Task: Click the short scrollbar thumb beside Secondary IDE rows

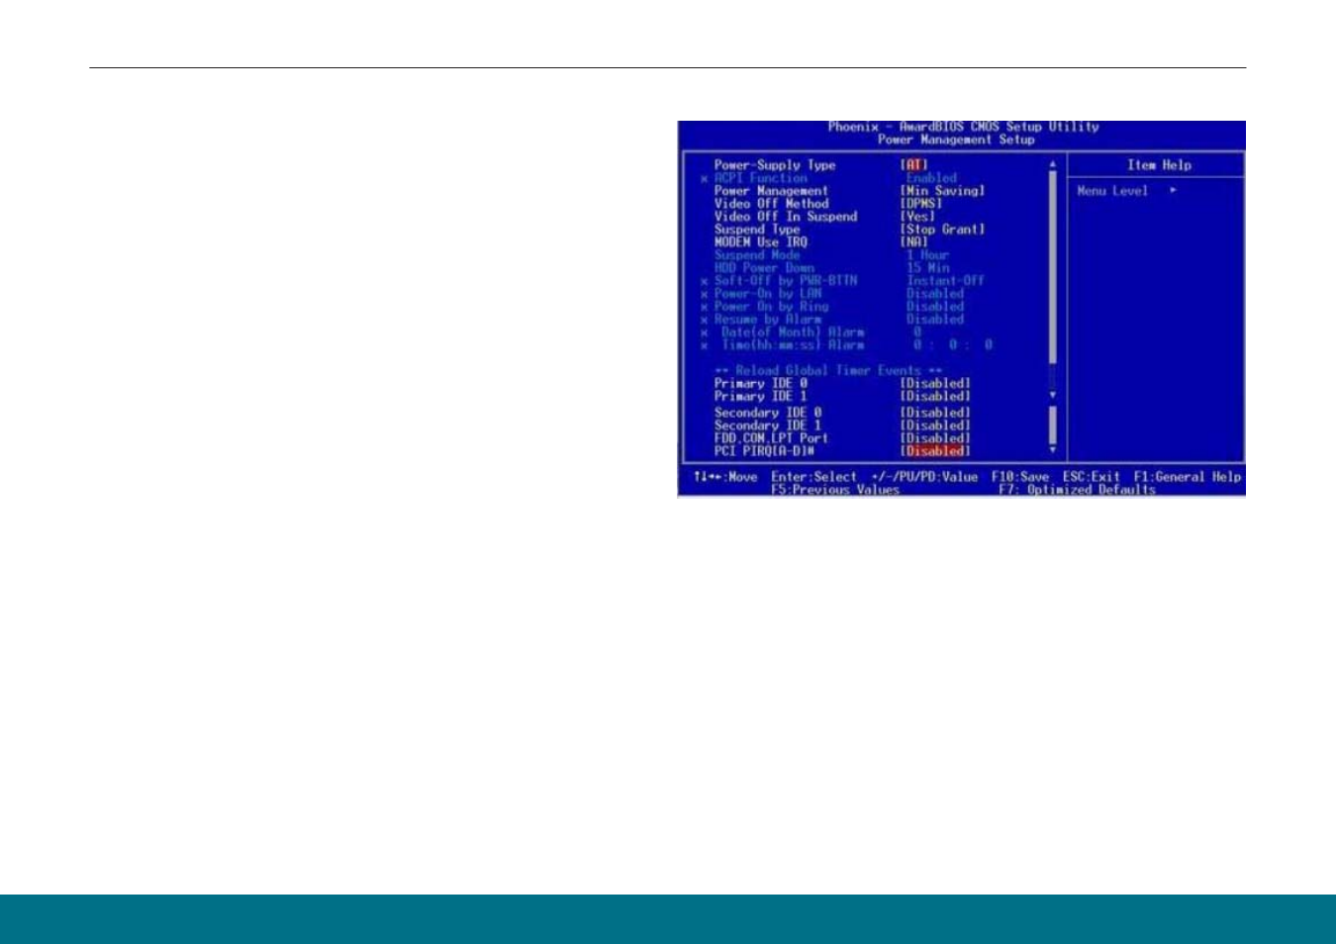Action: click(1052, 425)
